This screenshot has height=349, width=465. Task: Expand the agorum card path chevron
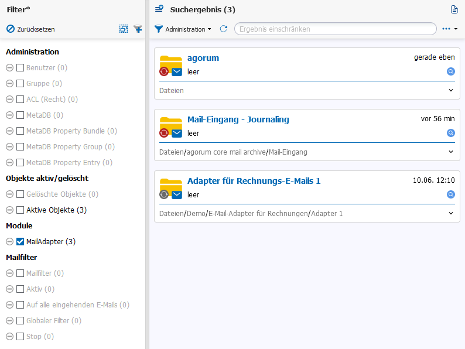[451, 90]
